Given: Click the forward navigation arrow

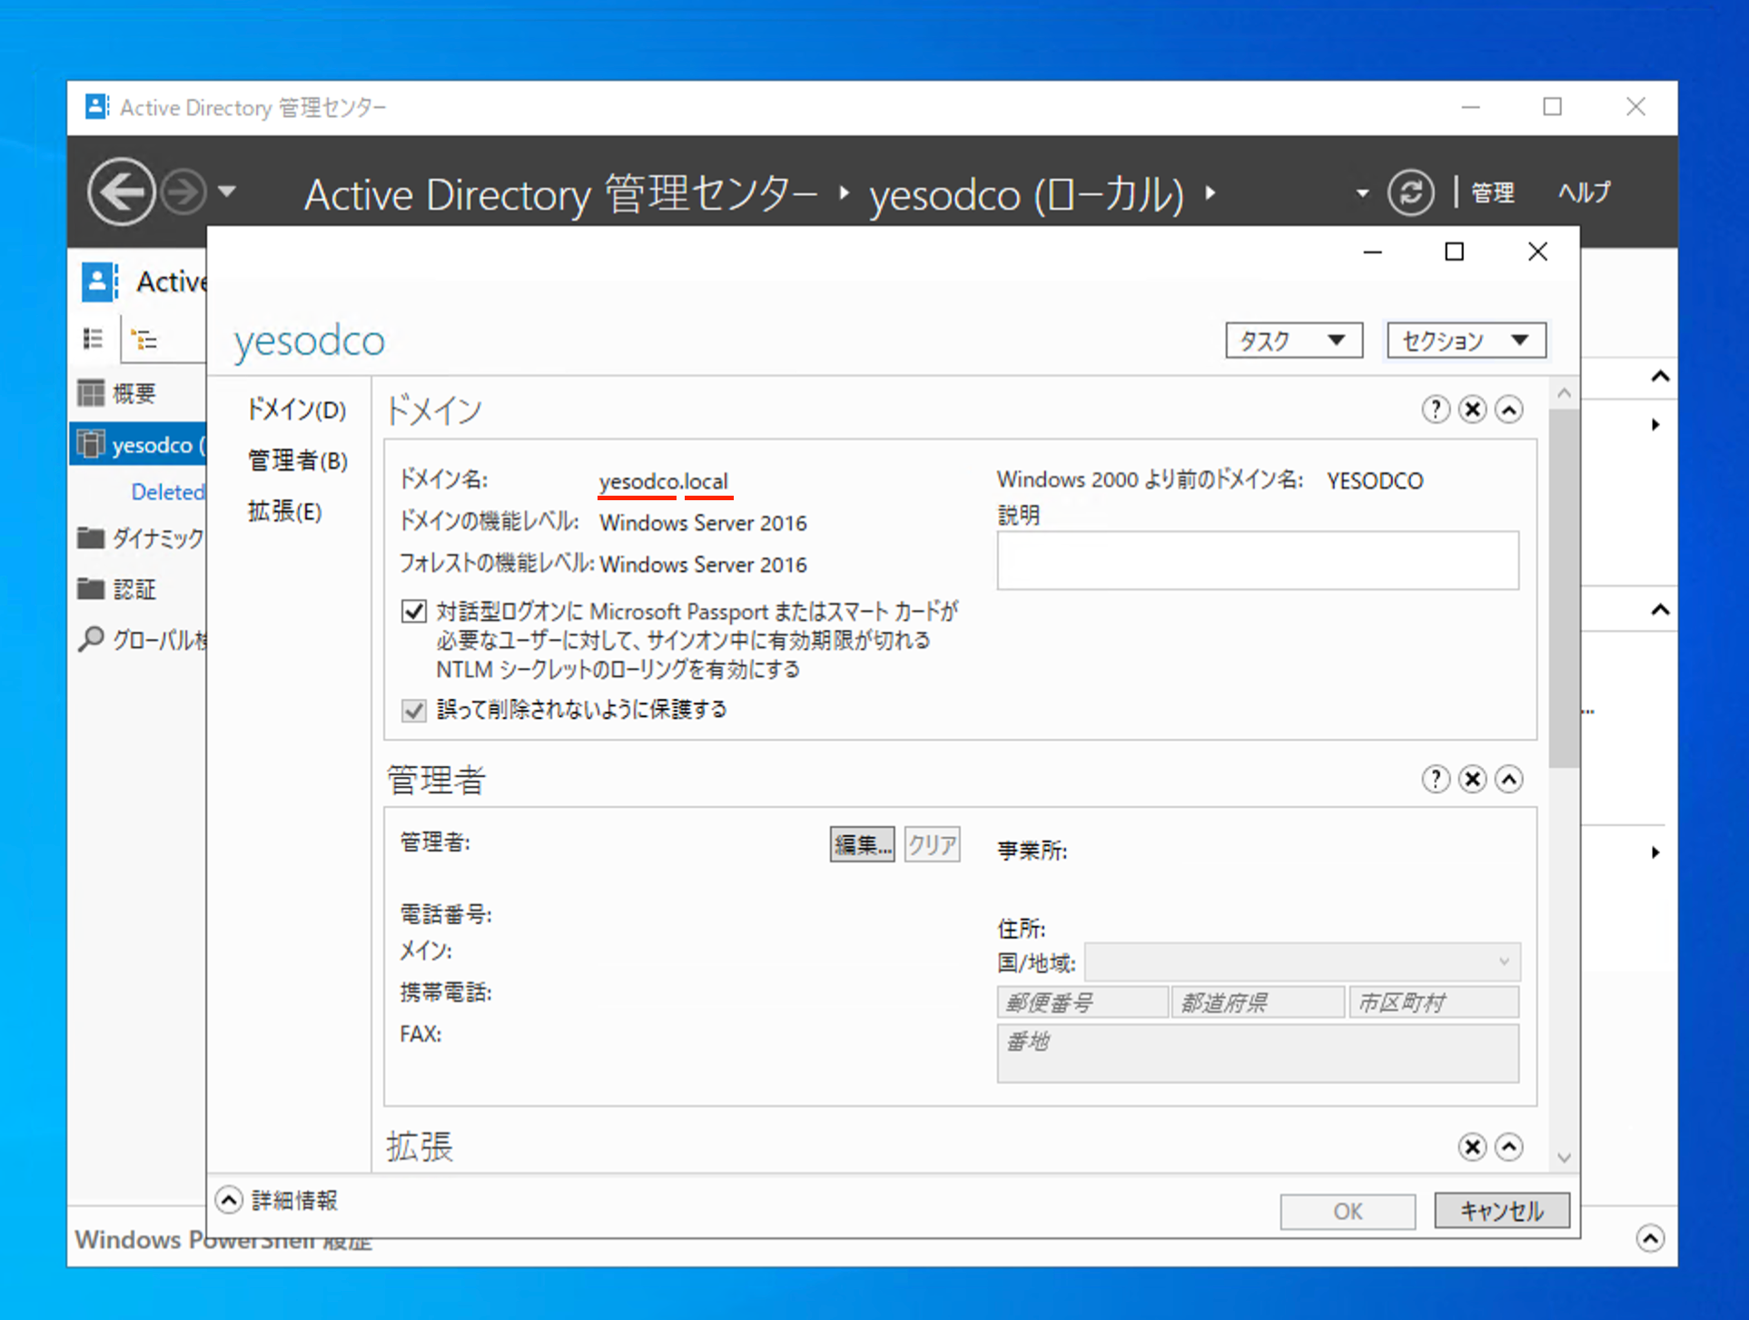Looking at the screenshot, I should point(183,192).
